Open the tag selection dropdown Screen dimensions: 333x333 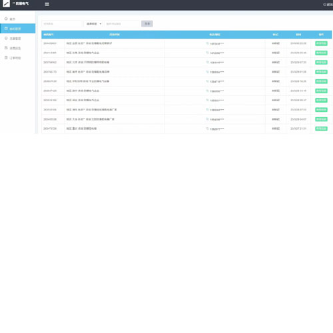[93, 24]
